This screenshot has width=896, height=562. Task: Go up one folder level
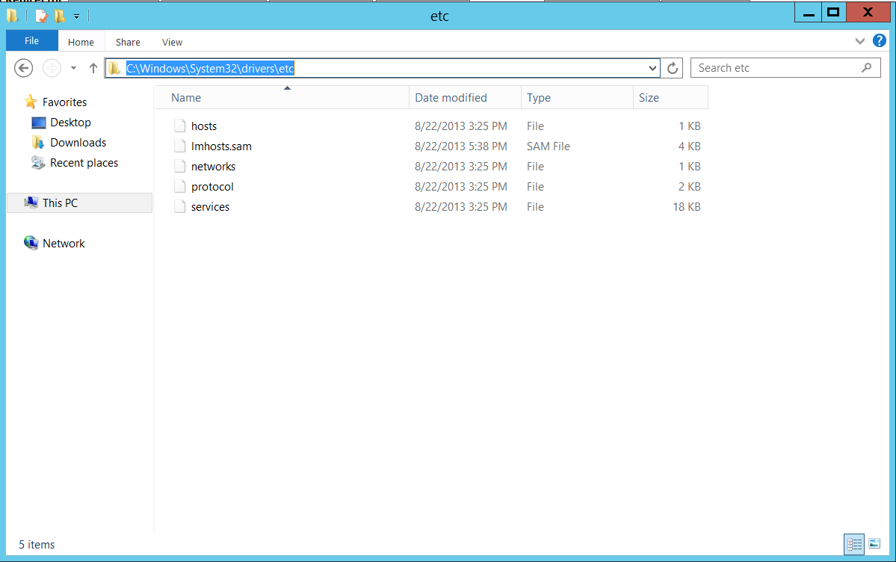pyautogui.click(x=93, y=68)
